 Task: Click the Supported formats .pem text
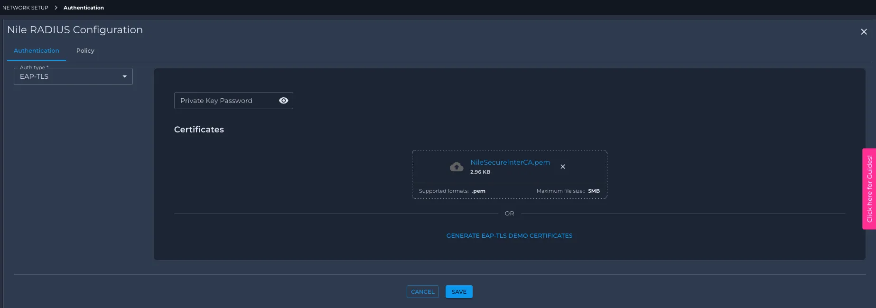tap(452, 191)
